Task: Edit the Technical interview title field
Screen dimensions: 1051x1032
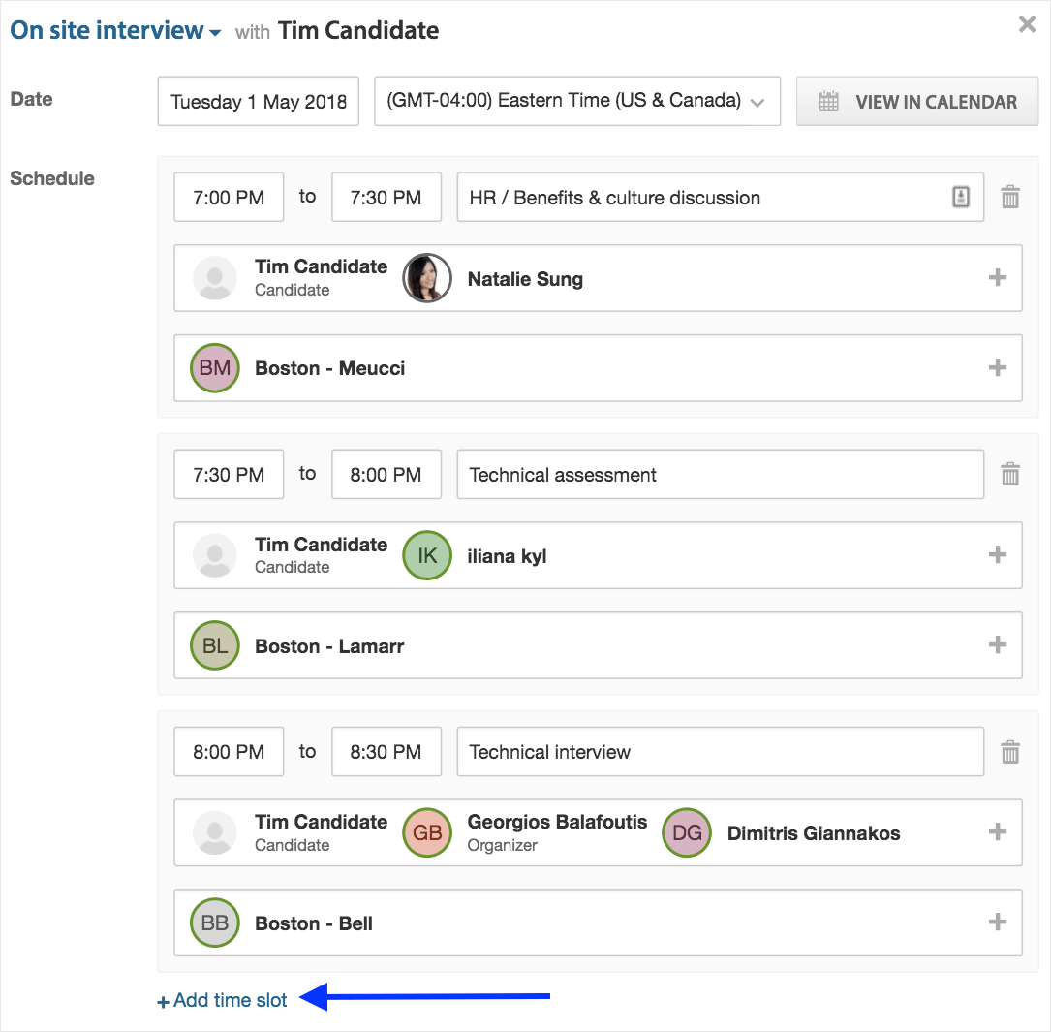Action: [720, 751]
